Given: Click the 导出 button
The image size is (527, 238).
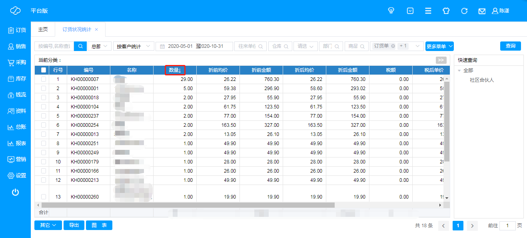Looking at the screenshot, I should 74,225.
